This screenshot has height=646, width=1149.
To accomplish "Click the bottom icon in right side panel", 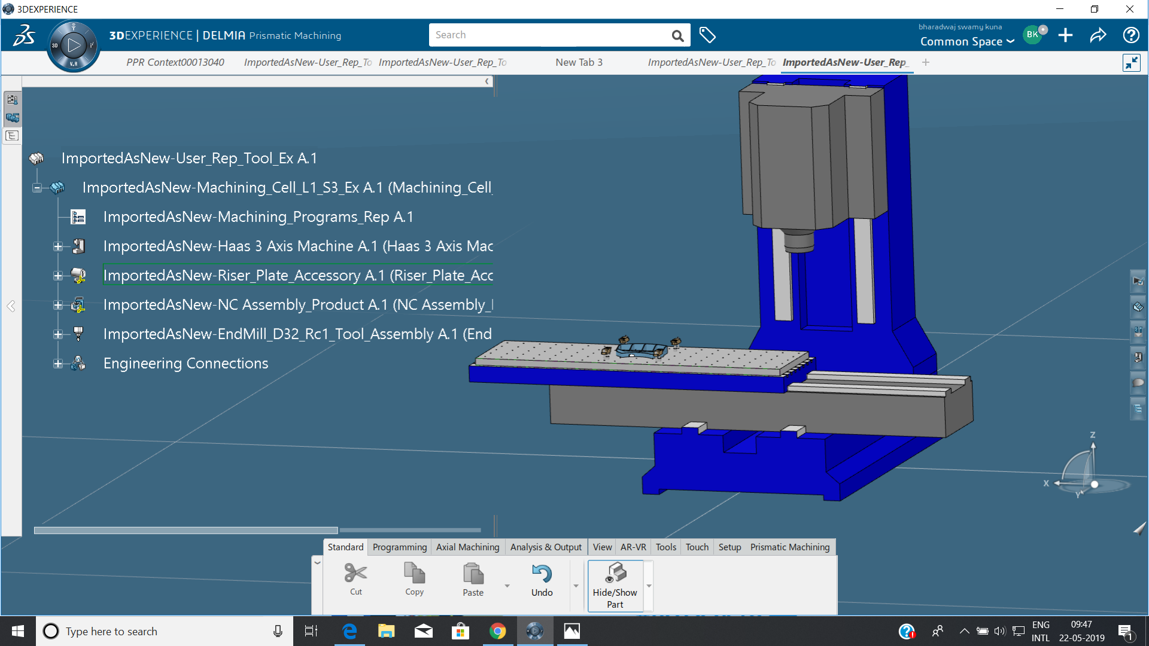I will [x=1138, y=409].
